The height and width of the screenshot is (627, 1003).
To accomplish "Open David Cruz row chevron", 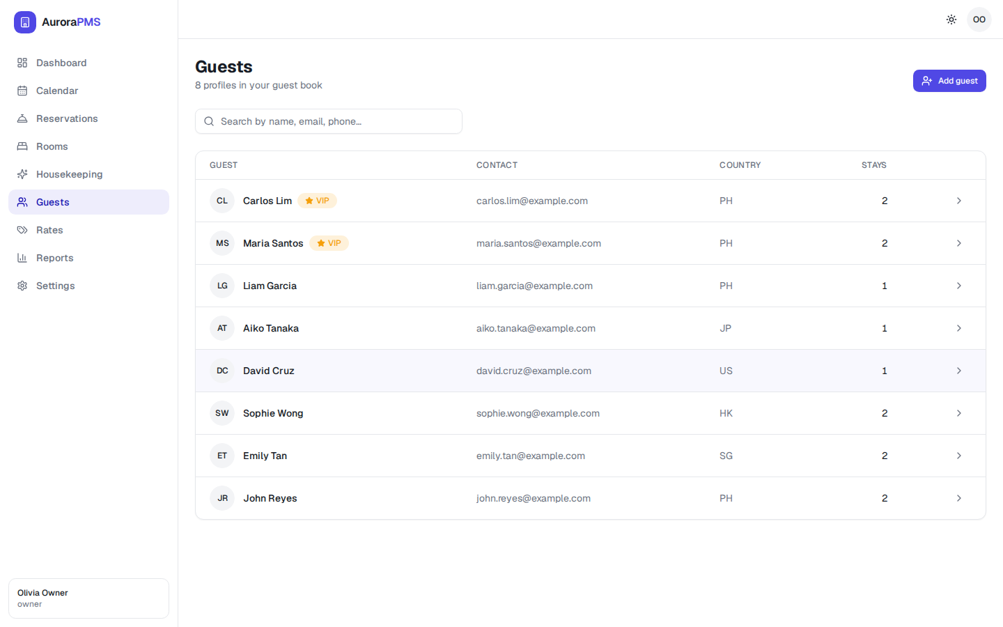I will tap(959, 371).
